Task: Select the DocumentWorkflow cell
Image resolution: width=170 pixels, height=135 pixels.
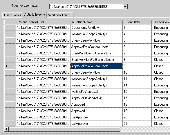Action: click(x=96, y=28)
